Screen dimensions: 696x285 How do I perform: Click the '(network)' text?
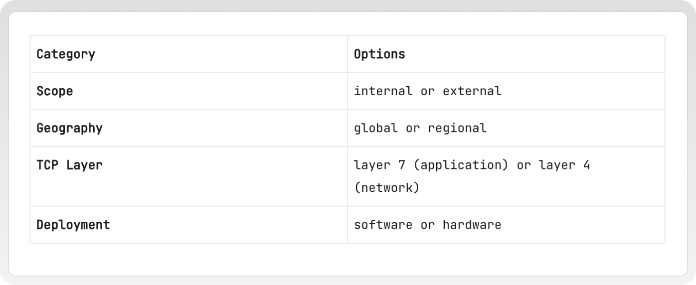click(387, 188)
